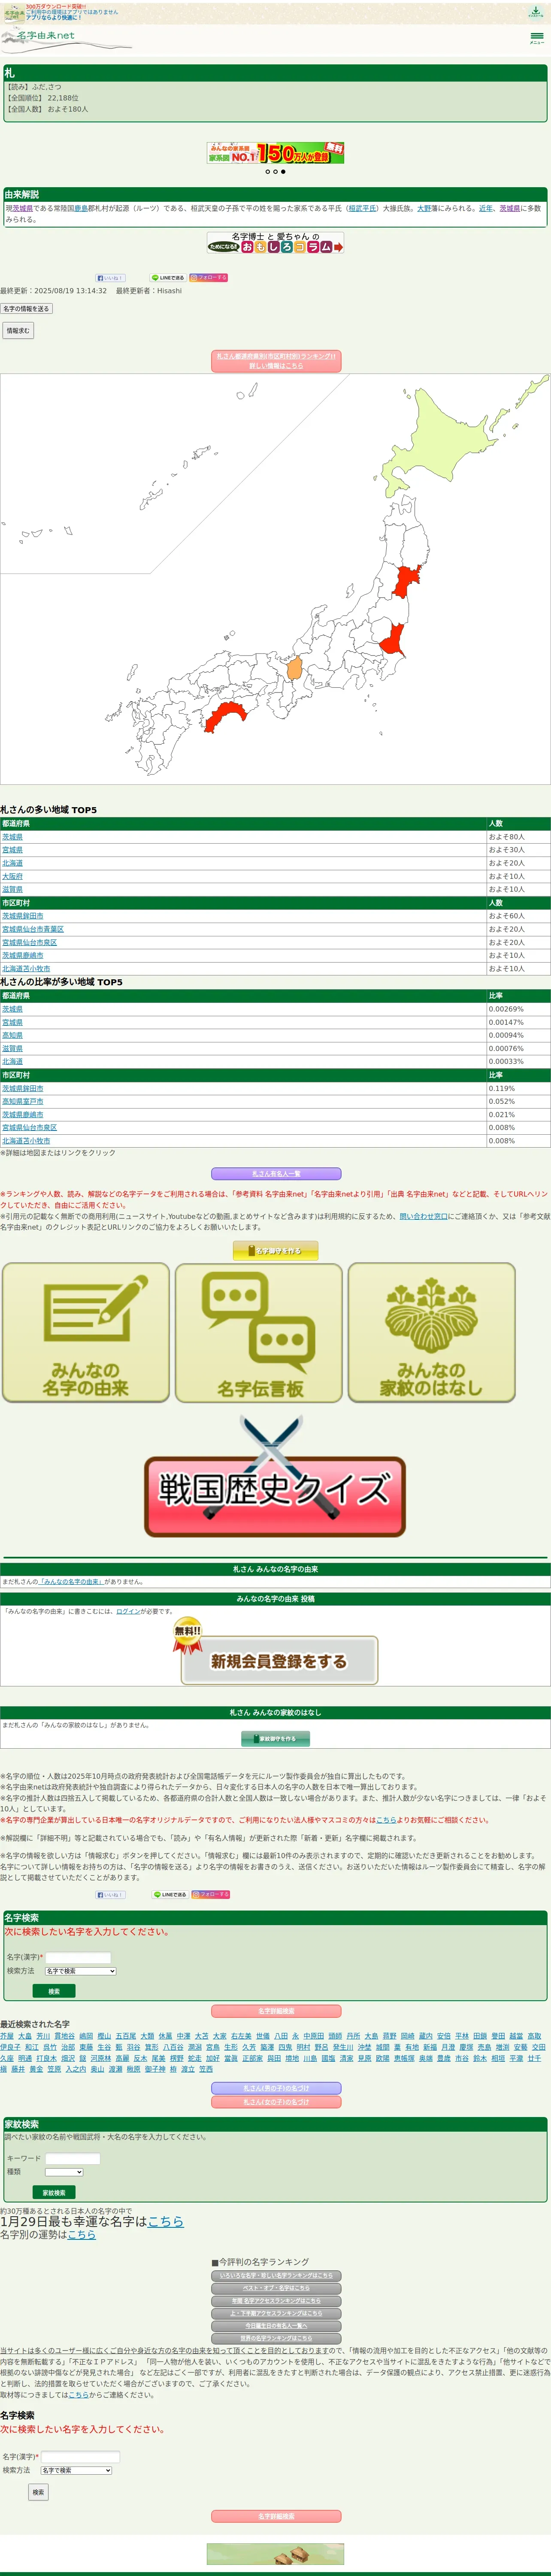Follow the 桓武平氏 link

[x=363, y=209]
